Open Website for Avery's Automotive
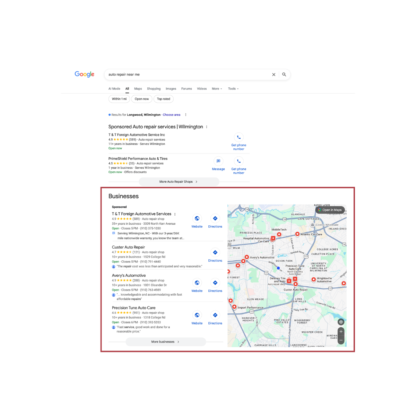This screenshot has height=416, width=416. 197,283
